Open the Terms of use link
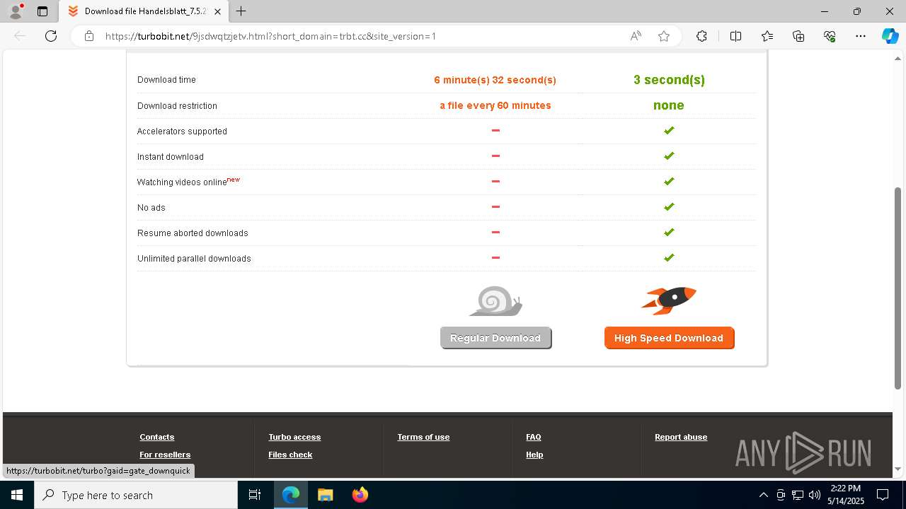906x509 pixels. pos(423,437)
